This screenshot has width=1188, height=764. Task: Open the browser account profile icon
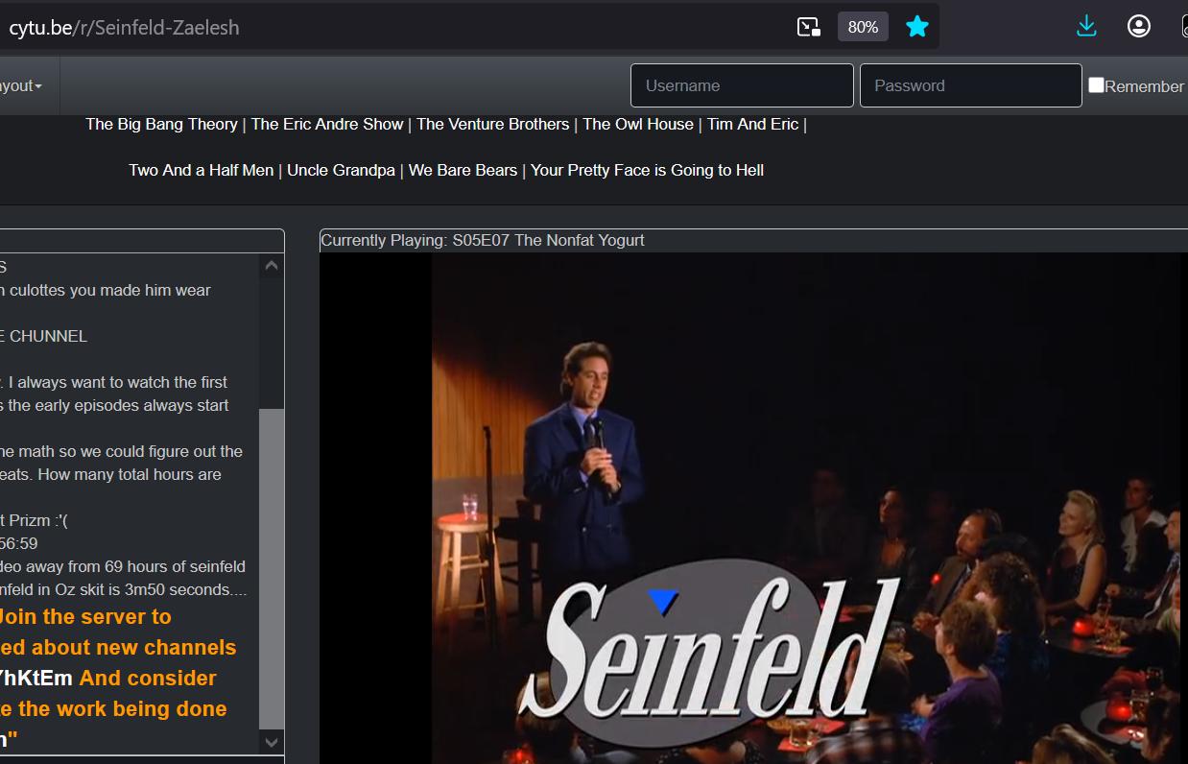[x=1139, y=26]
